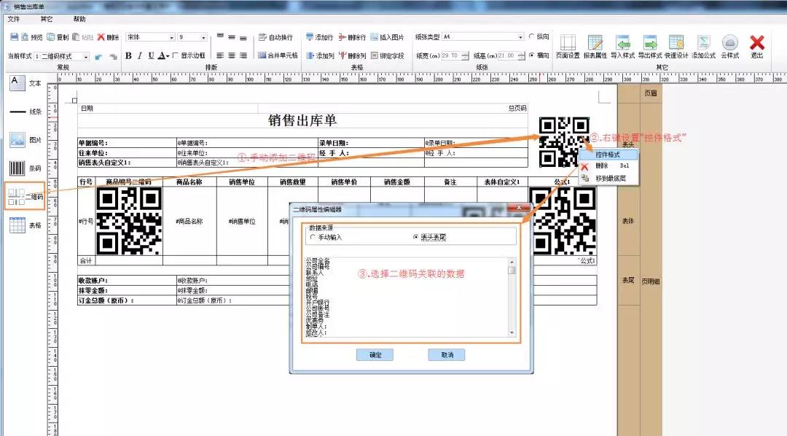Open the 文件 menu

click(14, 19)
